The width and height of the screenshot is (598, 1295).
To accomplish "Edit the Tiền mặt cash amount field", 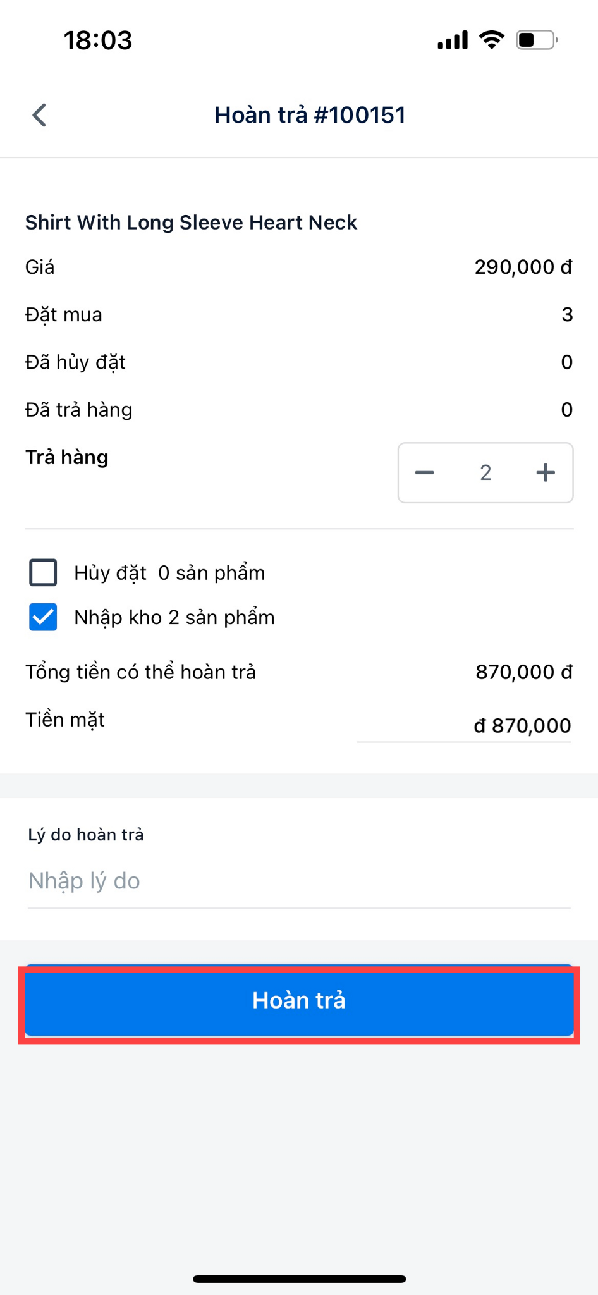I will pyautogui.click(x=464, y=725).
